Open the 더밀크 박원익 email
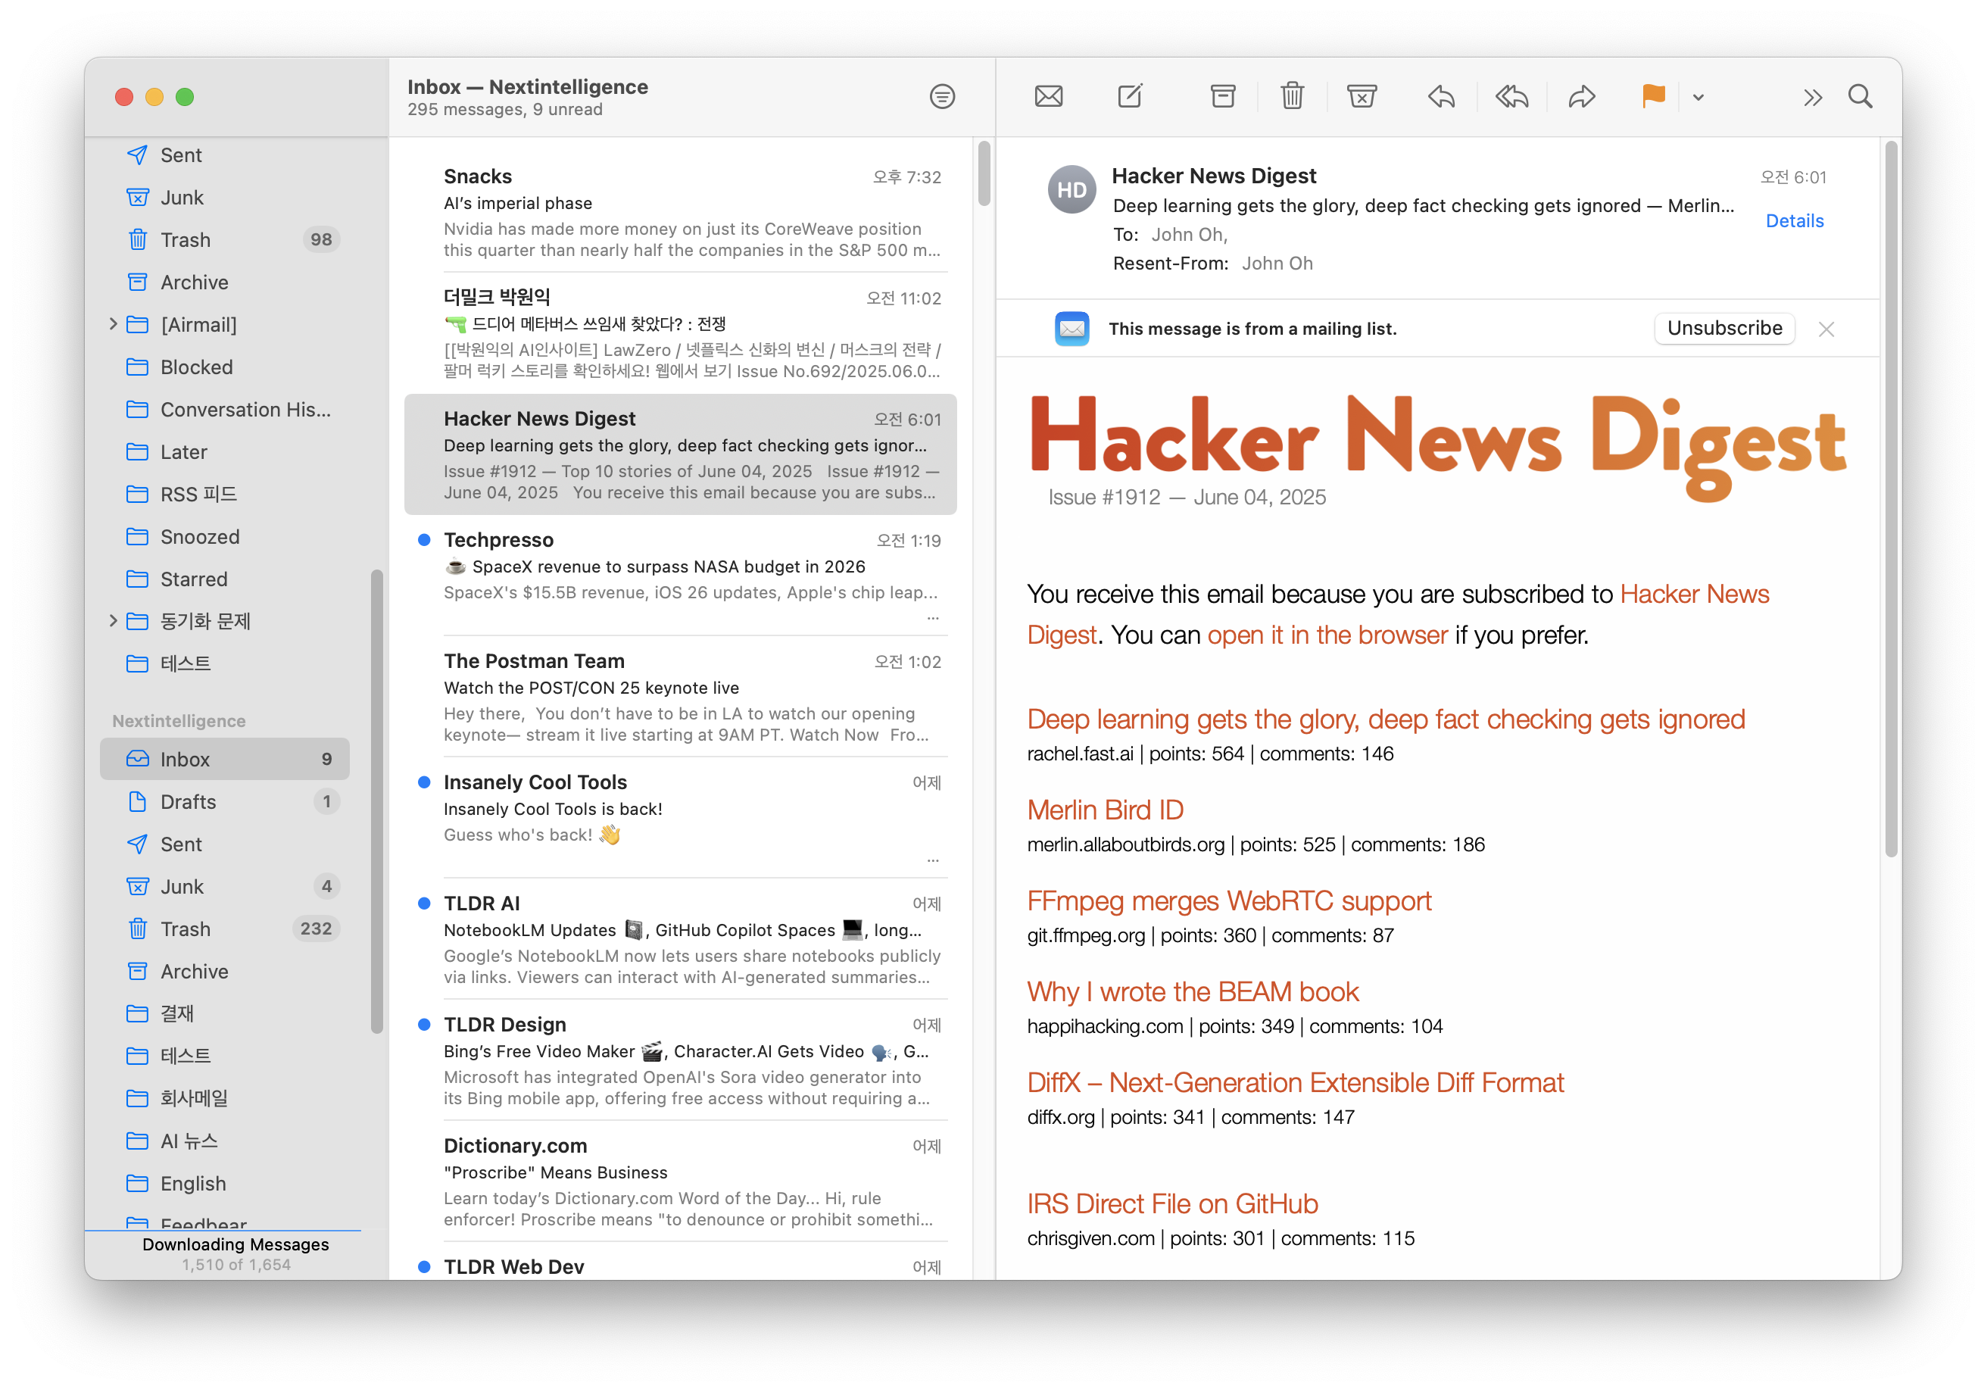Screen dimensions: 1987x1392 point(681,333)
